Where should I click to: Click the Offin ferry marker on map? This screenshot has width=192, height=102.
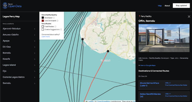pyautogui.click(x=108, y=51)
